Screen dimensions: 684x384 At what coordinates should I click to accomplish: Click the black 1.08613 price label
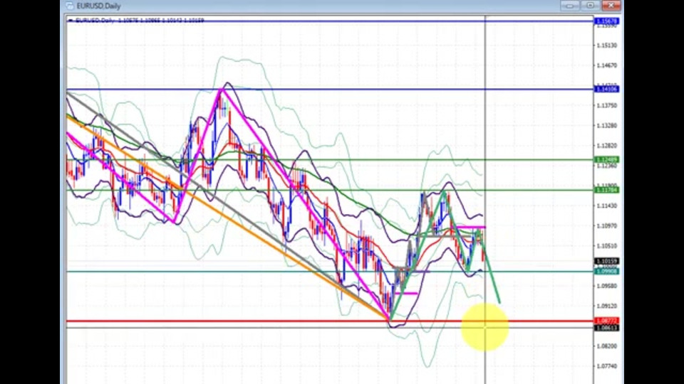pyautogui.click(x=606, y=327)
